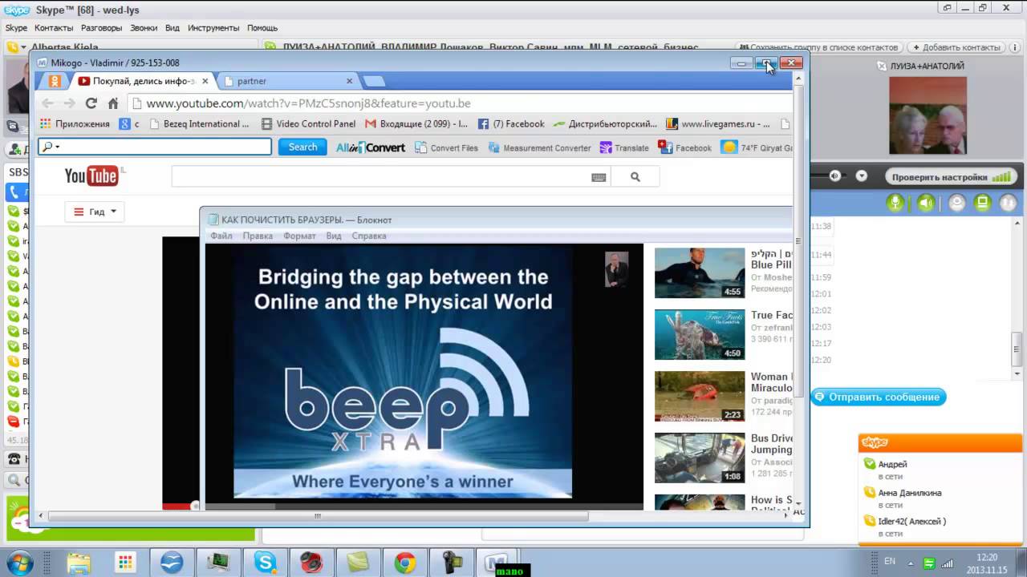Open the (7) Facebook bookmark

[511, 124]
